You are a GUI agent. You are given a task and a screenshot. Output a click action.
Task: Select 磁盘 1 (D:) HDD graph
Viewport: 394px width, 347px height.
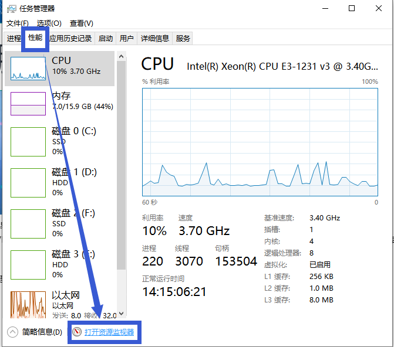(x=28, y=183)
